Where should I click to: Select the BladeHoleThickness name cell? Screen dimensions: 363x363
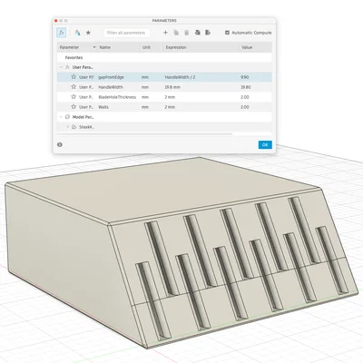[x=117, y=97]
